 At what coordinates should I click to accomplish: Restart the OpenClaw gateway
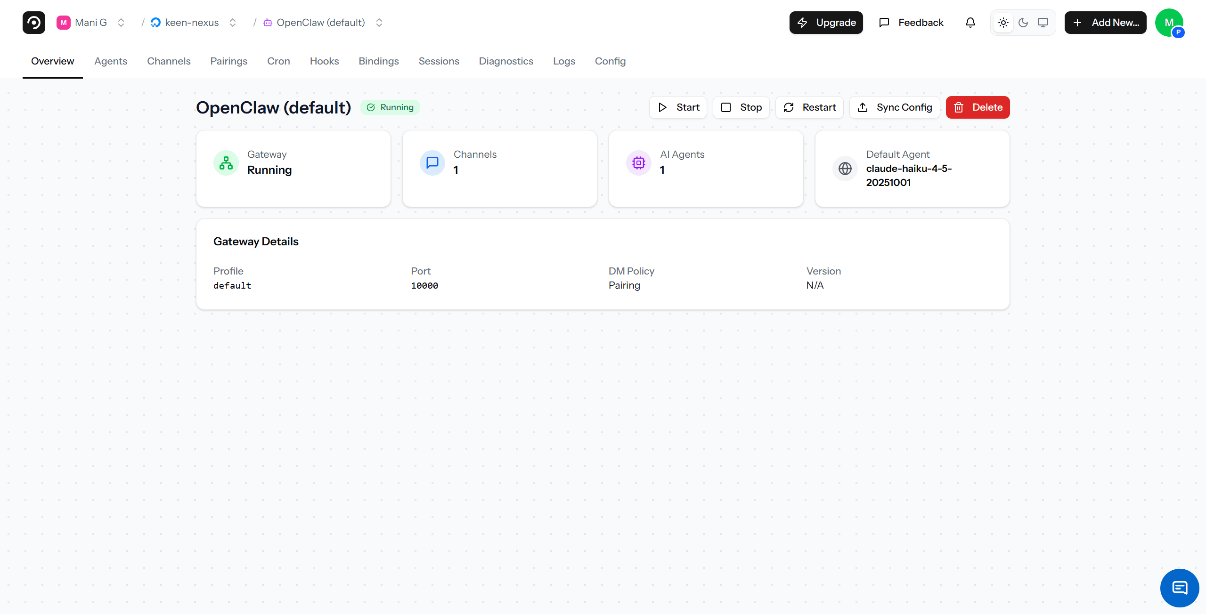[809, 107]
